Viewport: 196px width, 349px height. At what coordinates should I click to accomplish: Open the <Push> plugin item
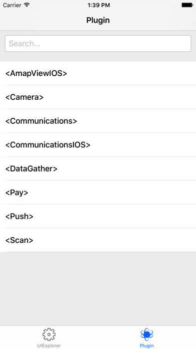98,216
